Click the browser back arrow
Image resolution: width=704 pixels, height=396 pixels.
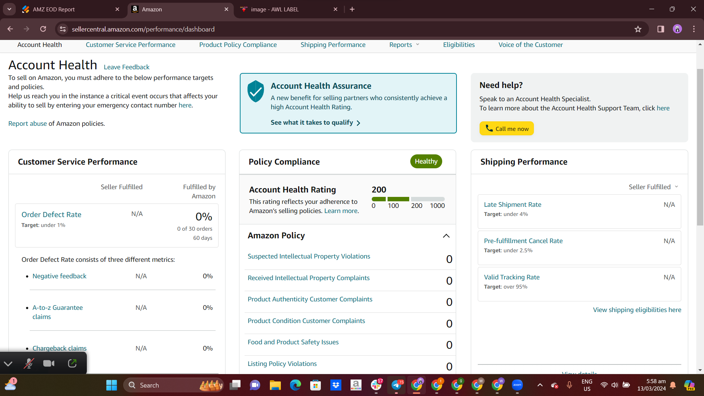click(x=10, y=29)
